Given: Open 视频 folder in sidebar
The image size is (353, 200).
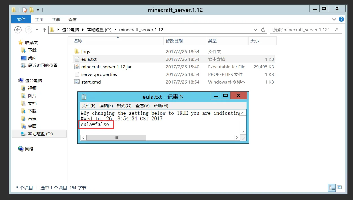Looking at the screenshot, I should click(x=32, y=88).
